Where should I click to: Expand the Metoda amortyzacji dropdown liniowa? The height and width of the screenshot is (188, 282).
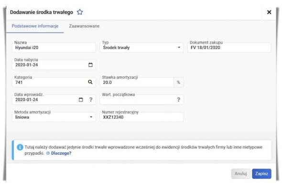tap(54, 117)
